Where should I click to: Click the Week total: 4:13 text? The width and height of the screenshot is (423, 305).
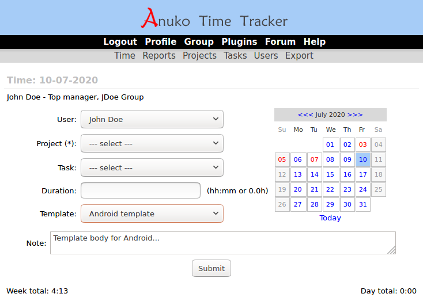pos(37,291)
